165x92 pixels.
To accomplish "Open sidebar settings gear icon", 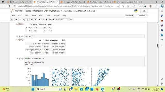I will (x=162, y=84).
